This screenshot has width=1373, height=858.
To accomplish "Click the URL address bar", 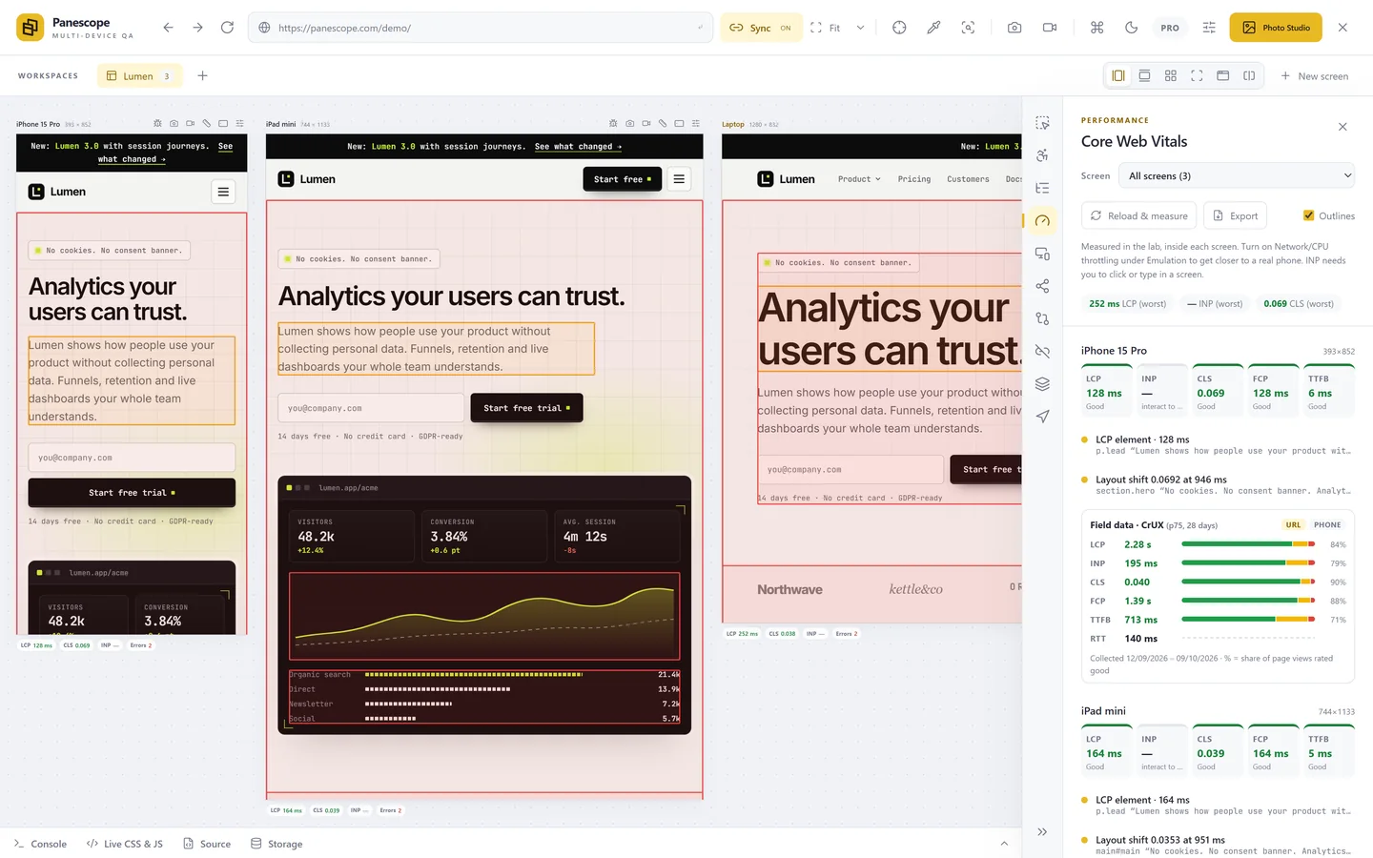I will click(x=481, y=28).
